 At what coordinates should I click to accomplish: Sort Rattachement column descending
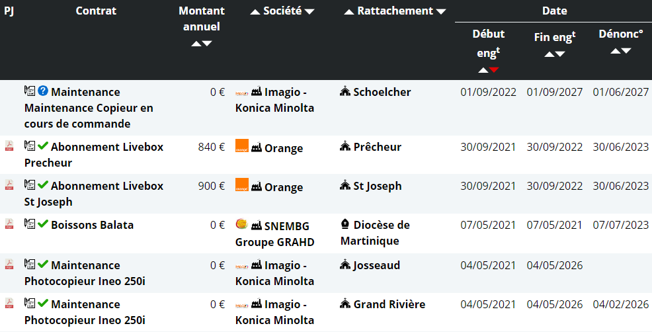click(x=441, y=12)
